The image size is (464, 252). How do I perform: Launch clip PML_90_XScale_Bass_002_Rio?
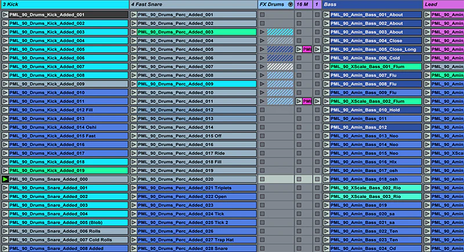point(327,188)
